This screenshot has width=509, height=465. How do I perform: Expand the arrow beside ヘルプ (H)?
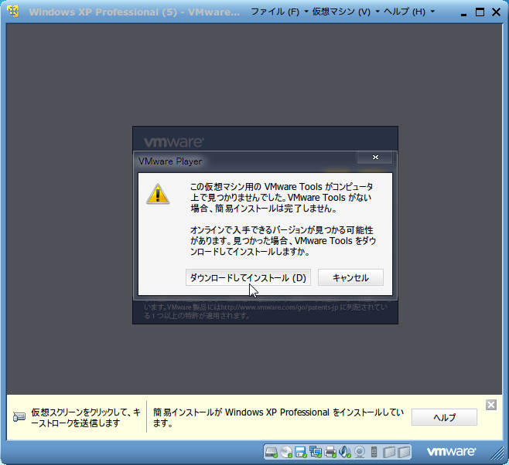[x=432, y=12]
